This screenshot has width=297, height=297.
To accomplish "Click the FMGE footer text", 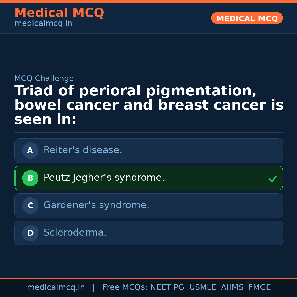I will (x=259, y=287).
